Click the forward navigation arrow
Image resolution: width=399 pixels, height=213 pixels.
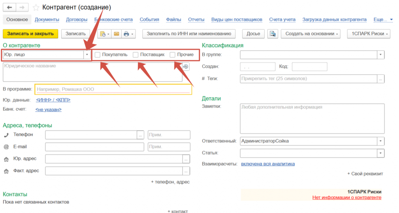[x=22, y=7]
